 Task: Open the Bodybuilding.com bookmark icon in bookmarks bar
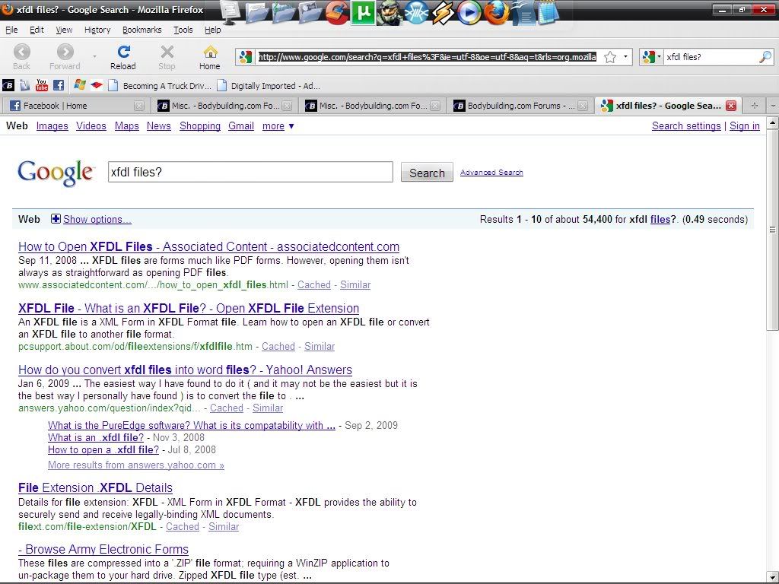(8, 85)
